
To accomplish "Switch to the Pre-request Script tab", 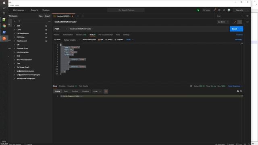I will click(106, 35).
